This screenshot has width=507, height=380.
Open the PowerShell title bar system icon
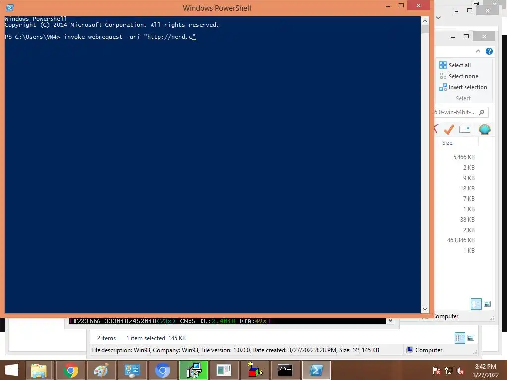pyautogui.click(x=10, y=8)
